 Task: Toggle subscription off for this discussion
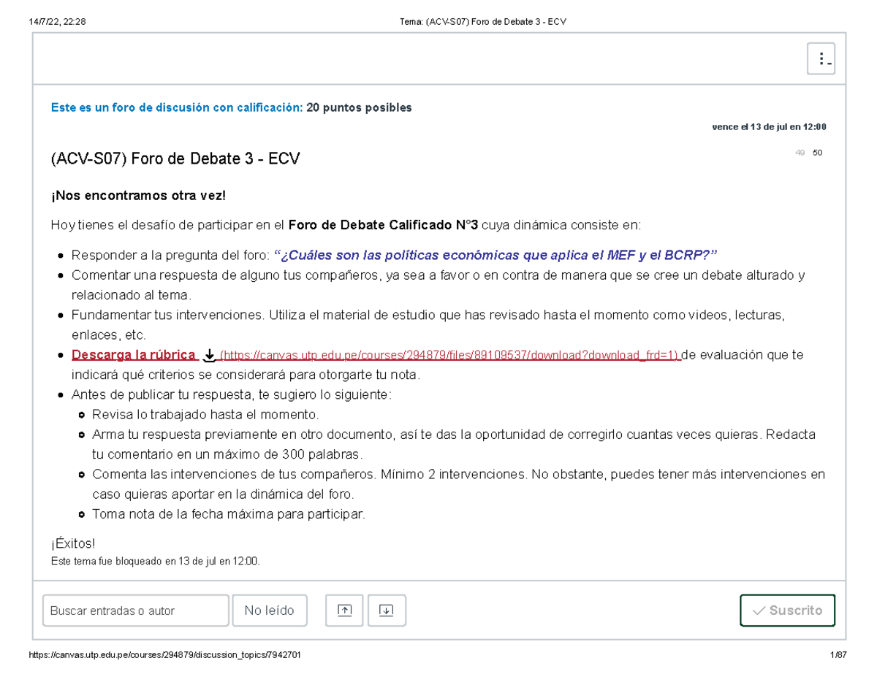coord(787,610)
